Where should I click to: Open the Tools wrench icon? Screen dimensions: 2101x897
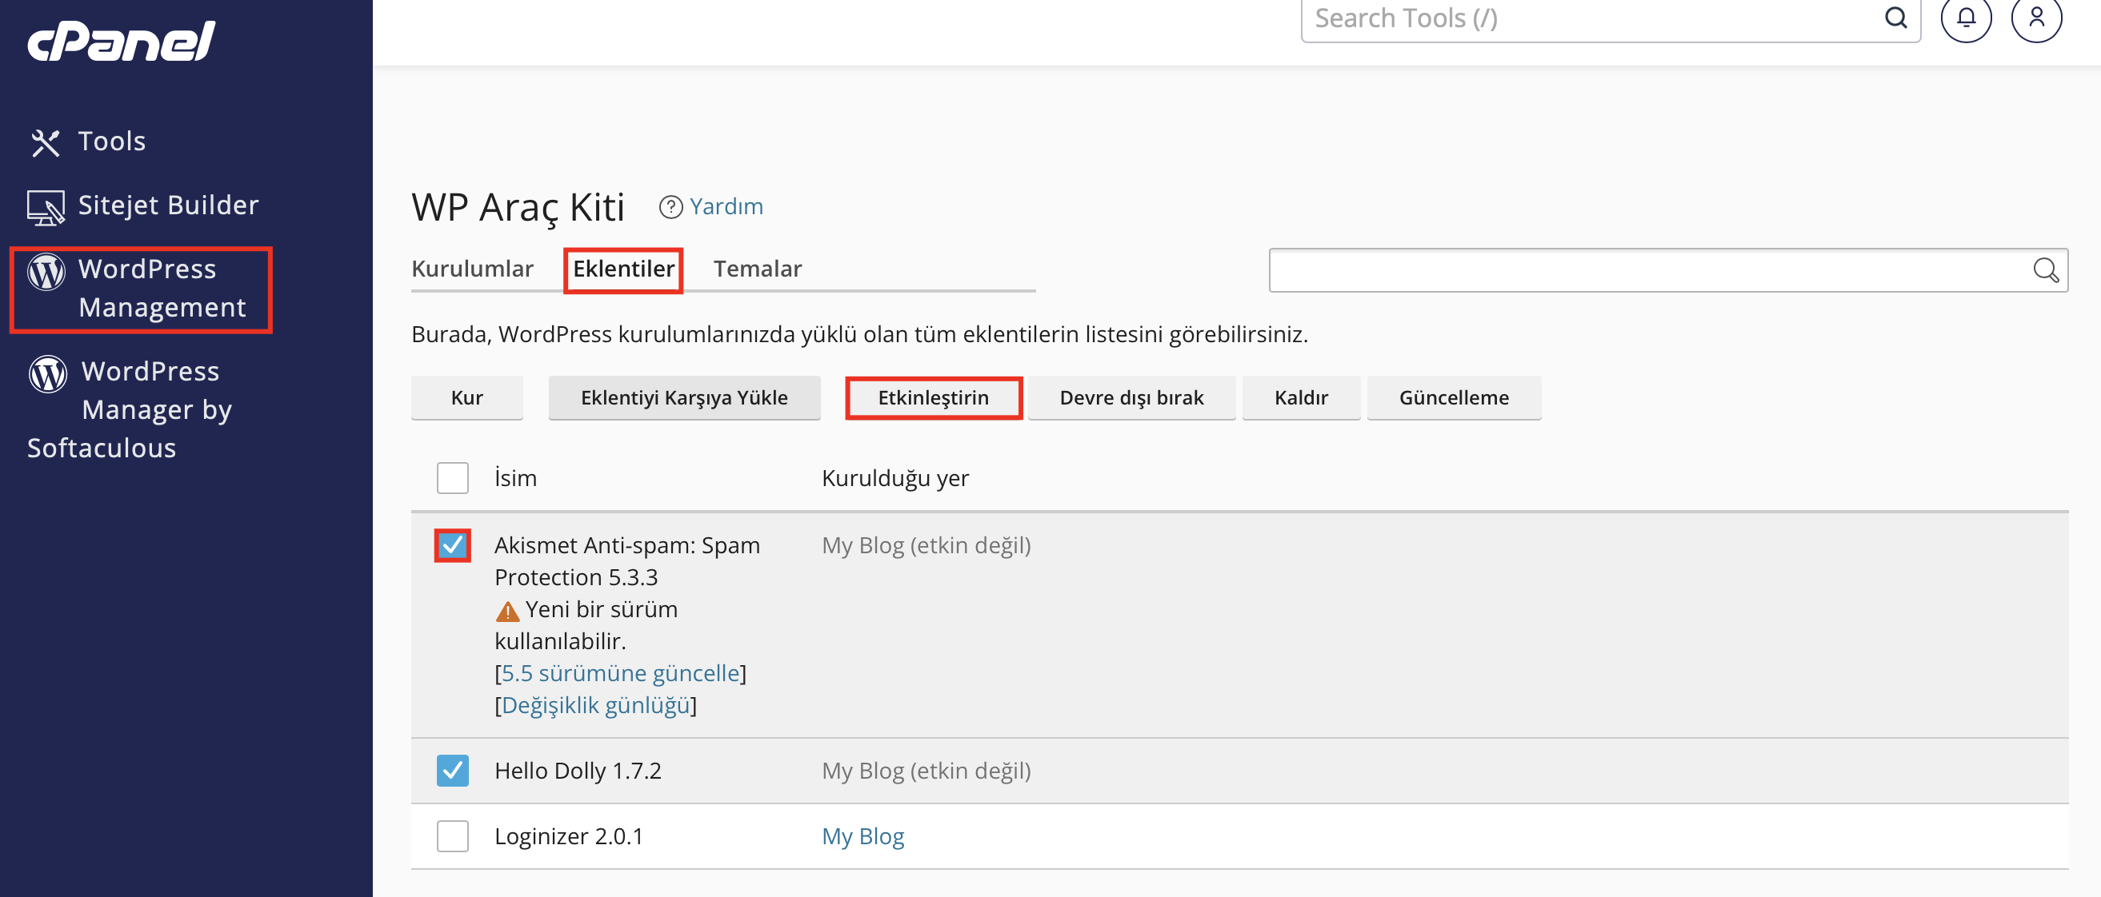click(x=46, y=142)
